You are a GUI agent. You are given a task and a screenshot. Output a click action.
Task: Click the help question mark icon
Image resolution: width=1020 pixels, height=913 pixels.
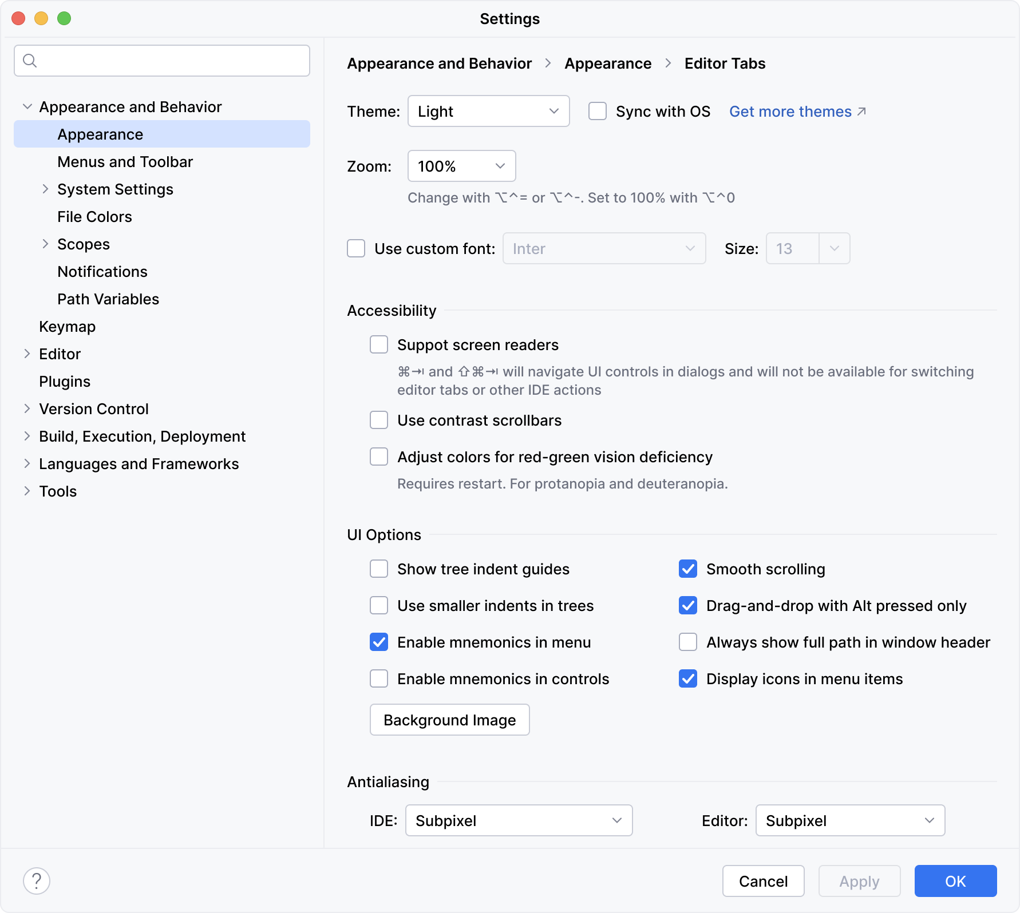(37, 881)
